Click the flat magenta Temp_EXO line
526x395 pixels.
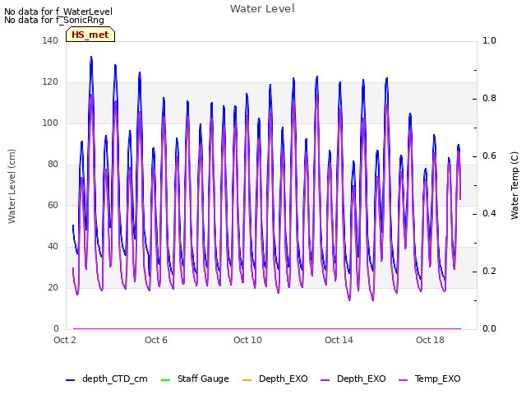tap(267, 328)
